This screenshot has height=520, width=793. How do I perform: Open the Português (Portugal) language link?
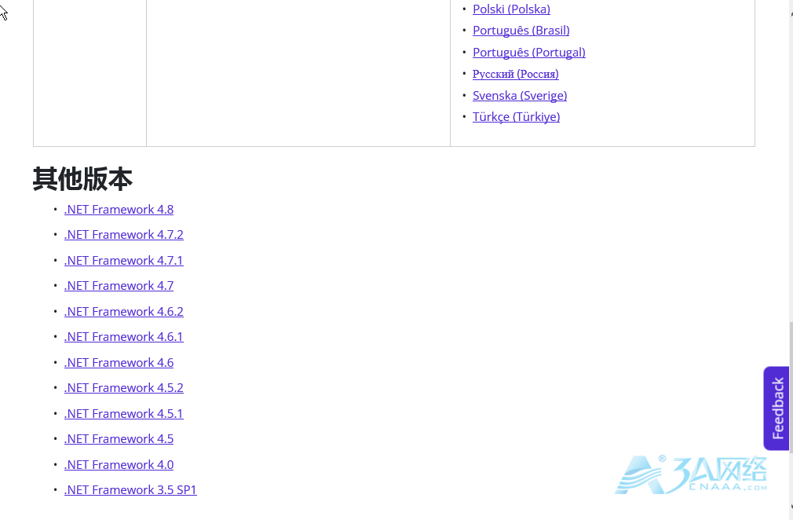pyautogui.click(x=529, y=52)
